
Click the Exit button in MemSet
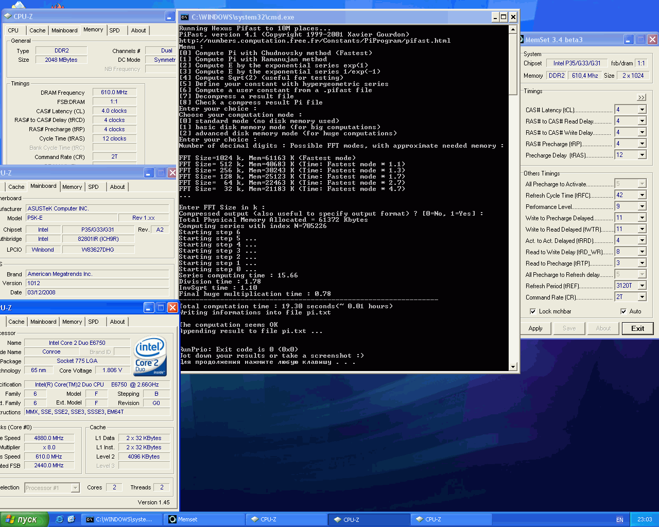click(x=638, y=328)
